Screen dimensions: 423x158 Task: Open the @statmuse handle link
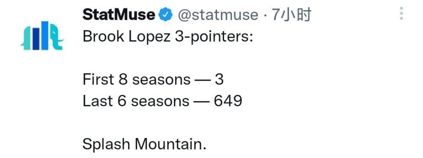tap(218, 15)
